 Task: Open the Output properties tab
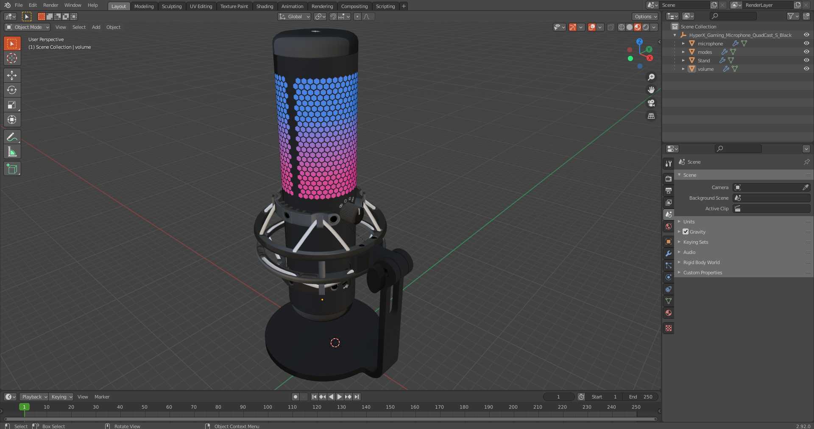[669, 191]
